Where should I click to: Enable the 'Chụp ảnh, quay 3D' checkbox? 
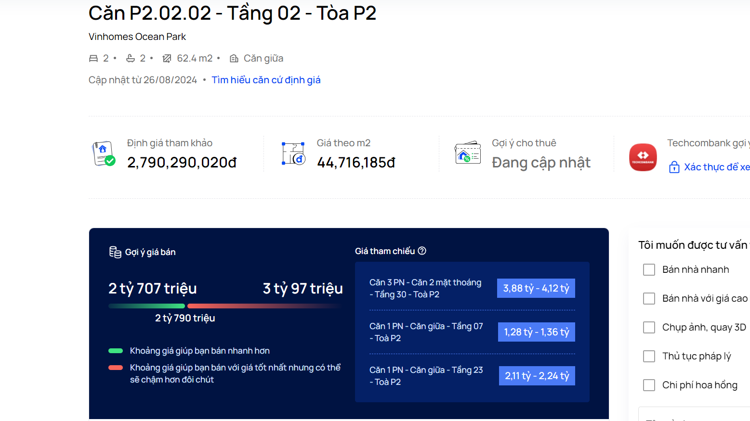click(x=649, y=327)
